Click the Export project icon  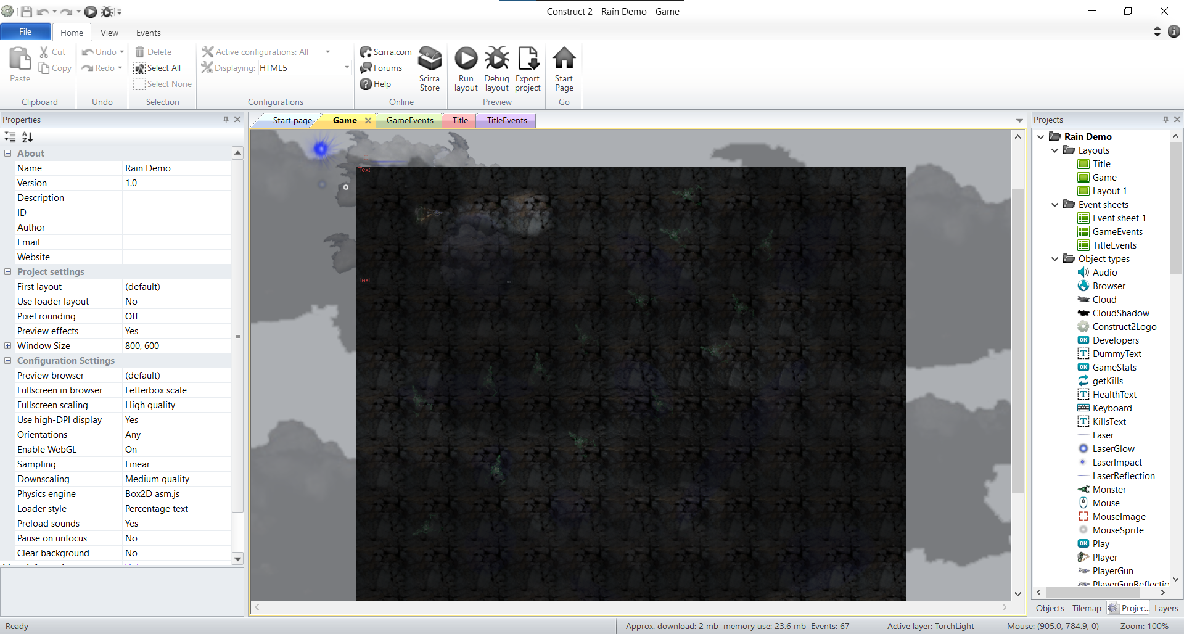pyautogui.click(x=528, y=59)
